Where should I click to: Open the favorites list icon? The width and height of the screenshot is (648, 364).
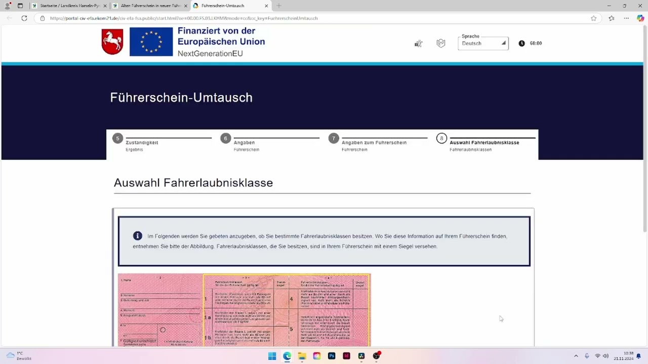(612, 18)
